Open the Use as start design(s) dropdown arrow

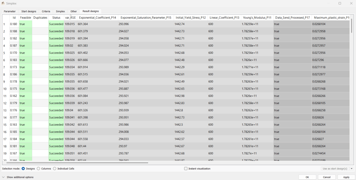pos(352,168)
